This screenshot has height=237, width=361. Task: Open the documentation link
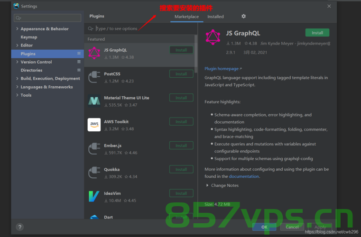244,176
